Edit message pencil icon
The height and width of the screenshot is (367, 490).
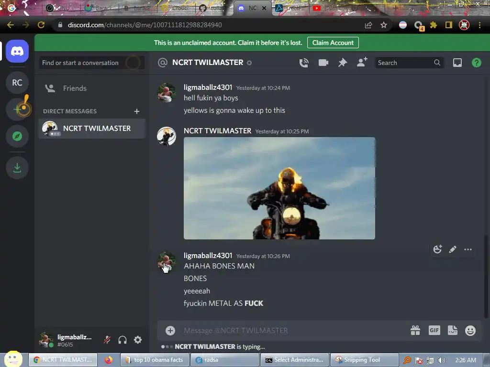453,249
